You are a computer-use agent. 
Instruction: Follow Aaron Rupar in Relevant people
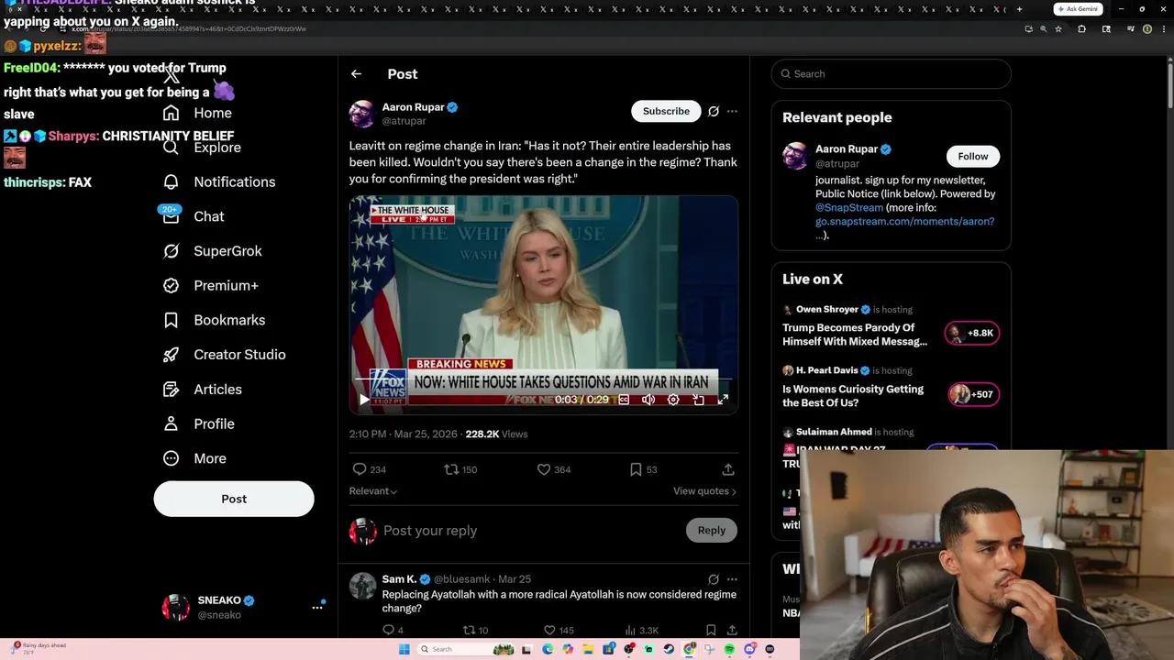[973, 156]
